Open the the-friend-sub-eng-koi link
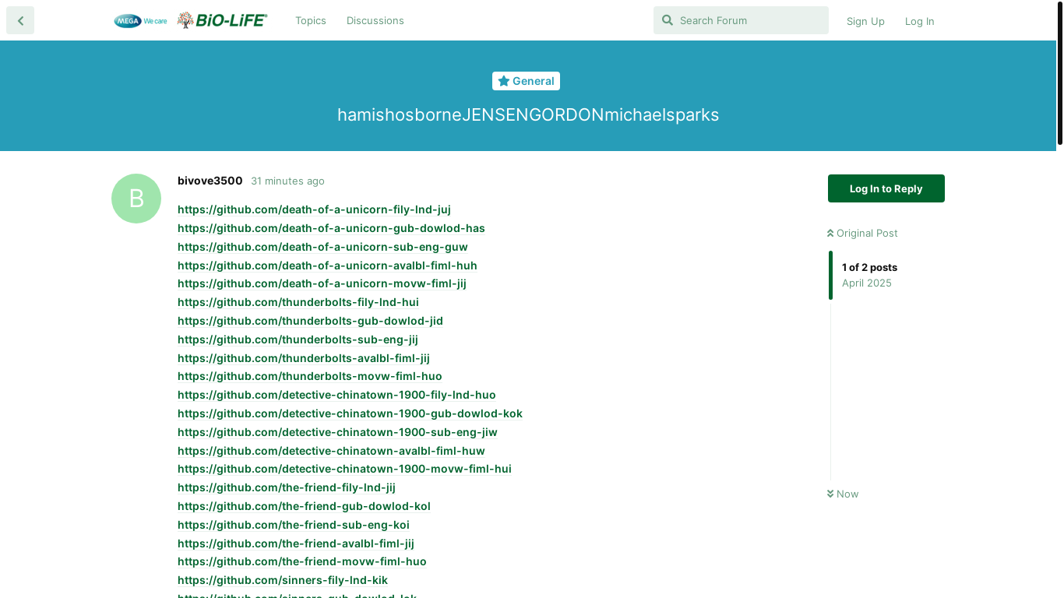 pos(294,525)
